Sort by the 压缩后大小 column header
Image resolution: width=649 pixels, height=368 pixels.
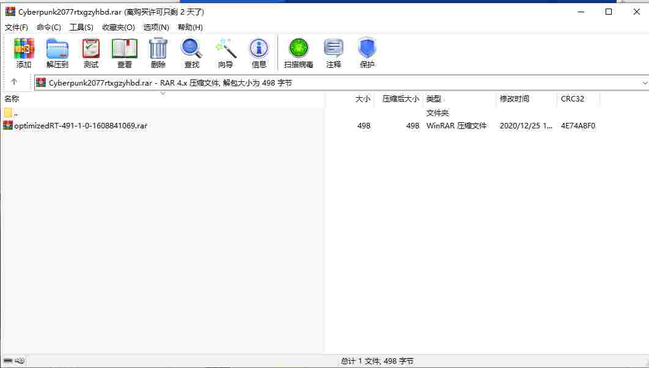[x=401, y=99]
